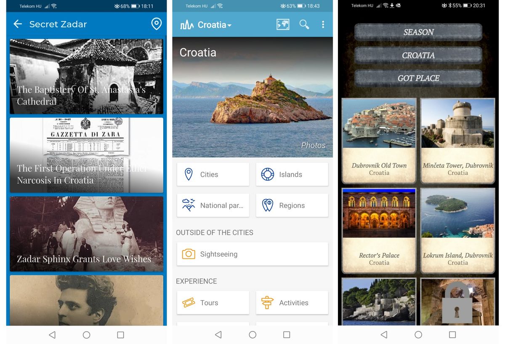505x344 pixels.
Task: Open the map pin icon in Secret Zadar header
Action: pyautogui.click(x=156, y=24)
